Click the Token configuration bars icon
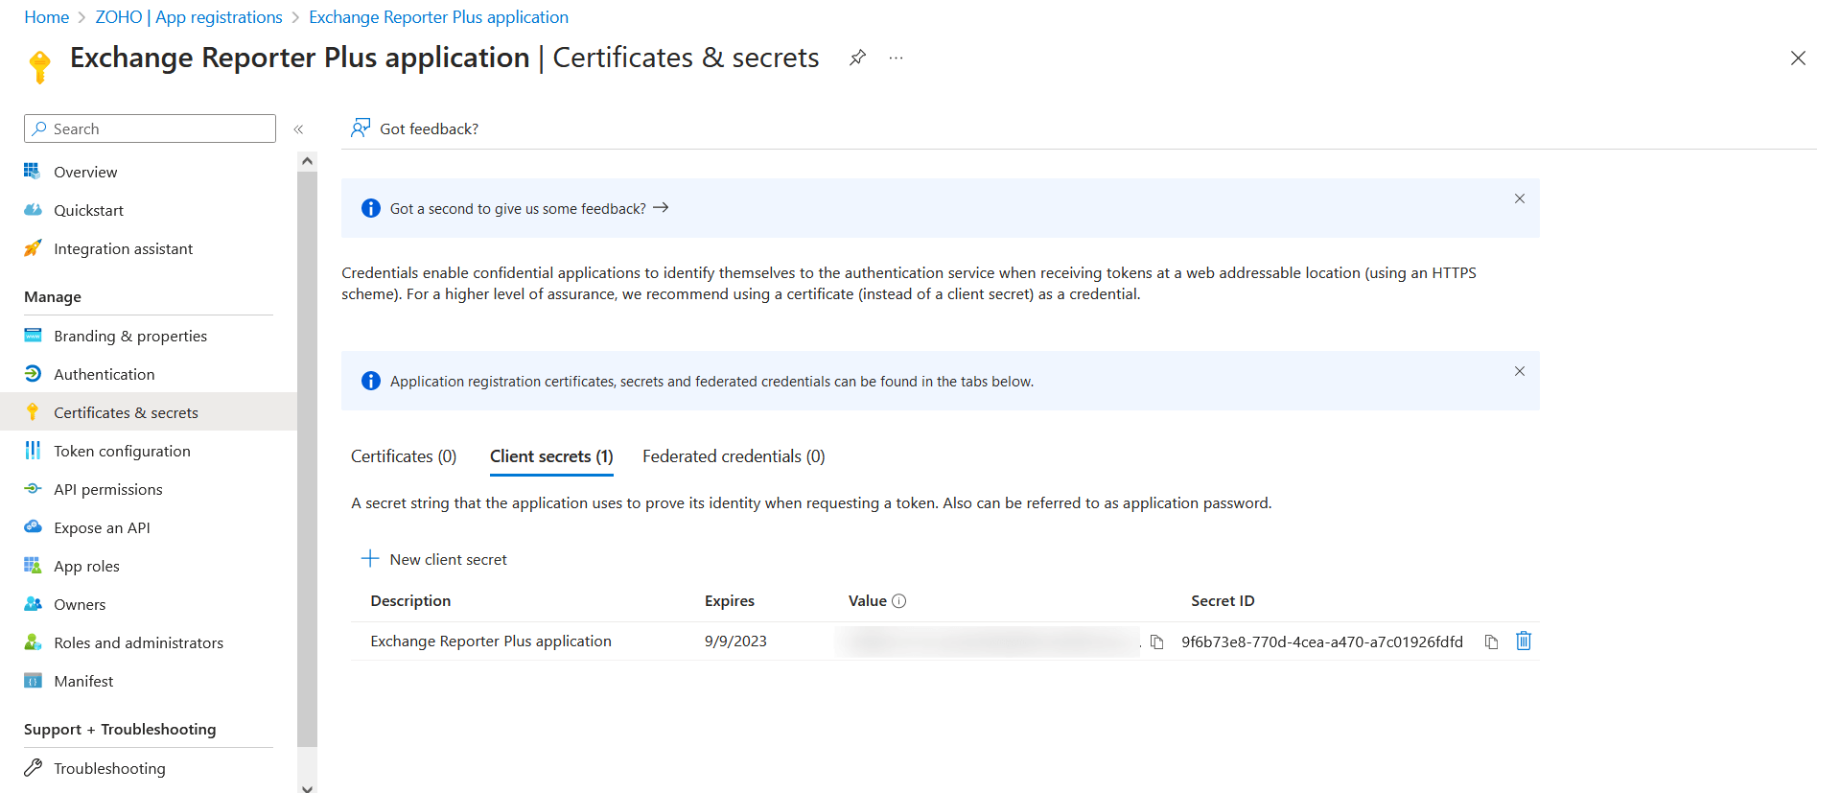Image resolution: width=1841 pixels, height=793 pixels. [33, 450]
